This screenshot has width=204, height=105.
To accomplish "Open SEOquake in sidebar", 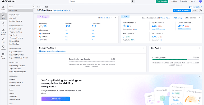I will pos(13,96).
